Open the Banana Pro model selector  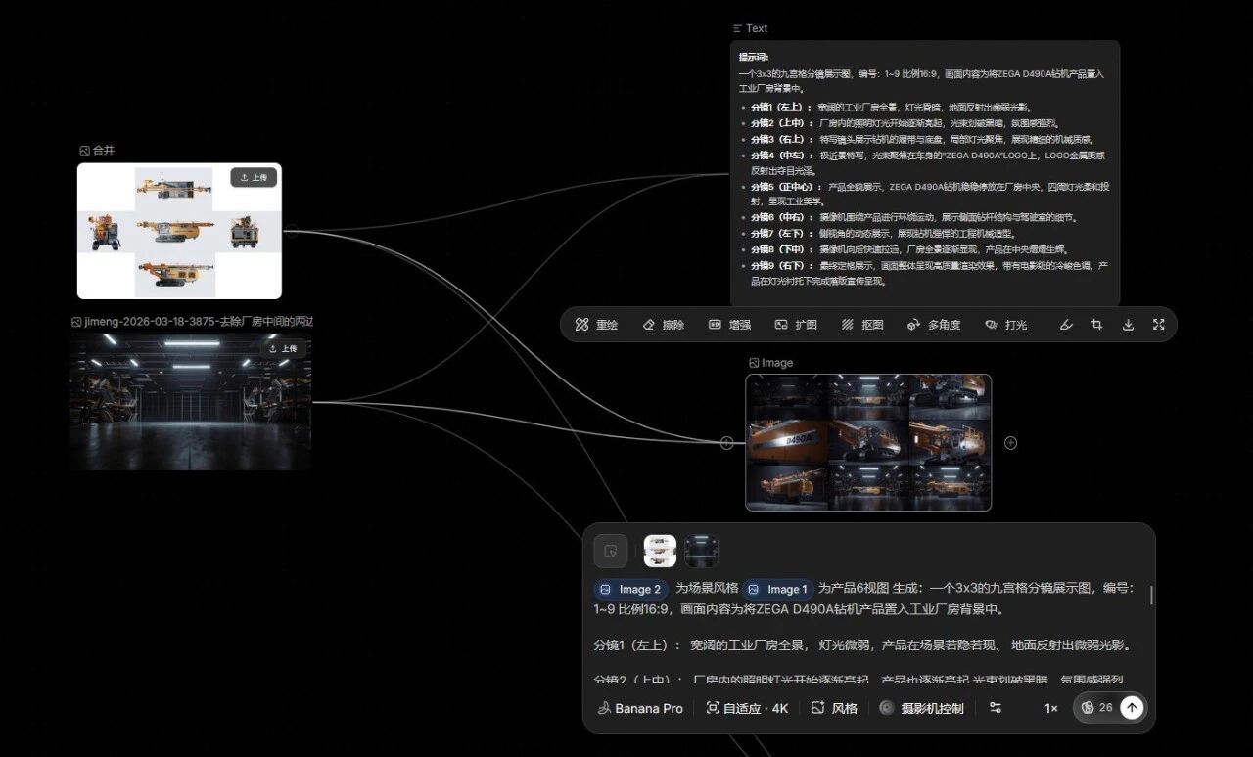[639, 708]
